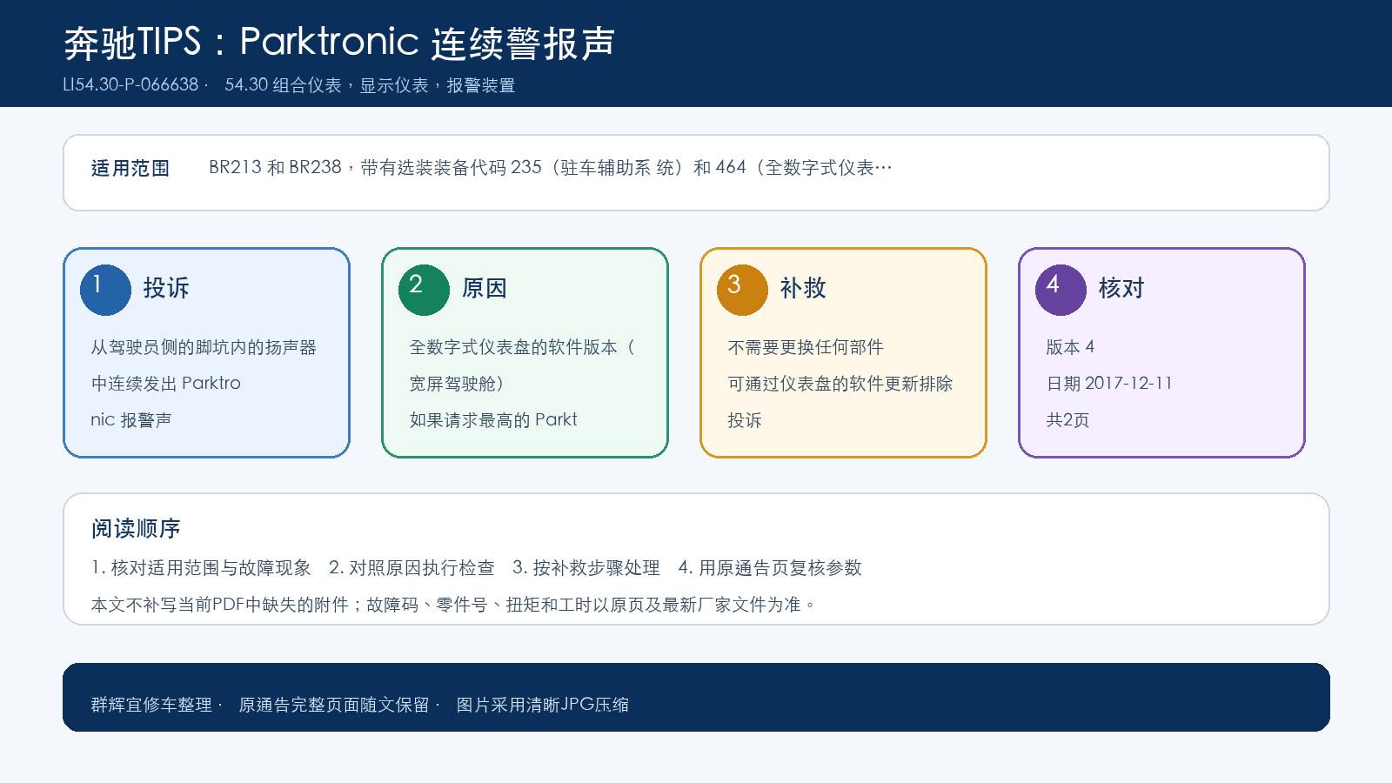Image resolution: width=1392 pixels, height=783 pixels.
Task: Click the 版本 4 line
Action: (x=1070, y=347)
